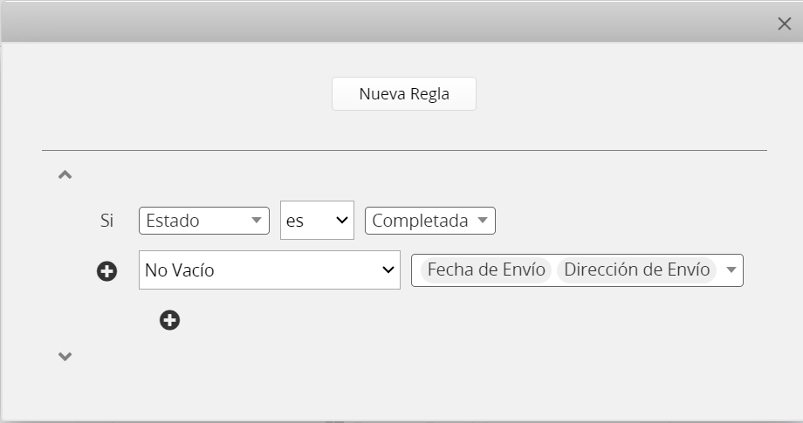Screen dimensions: 803x423
Task: Click the triangle arrow in the Estado box
Action: 257,221
